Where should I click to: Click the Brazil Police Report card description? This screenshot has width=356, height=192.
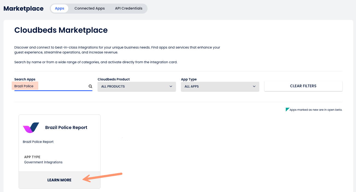coord(38,142)
